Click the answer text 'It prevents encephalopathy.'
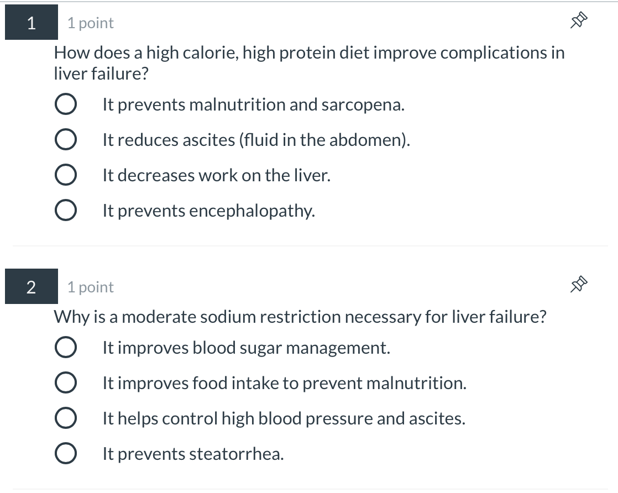 pyautogui.click(x=208, y=211)
